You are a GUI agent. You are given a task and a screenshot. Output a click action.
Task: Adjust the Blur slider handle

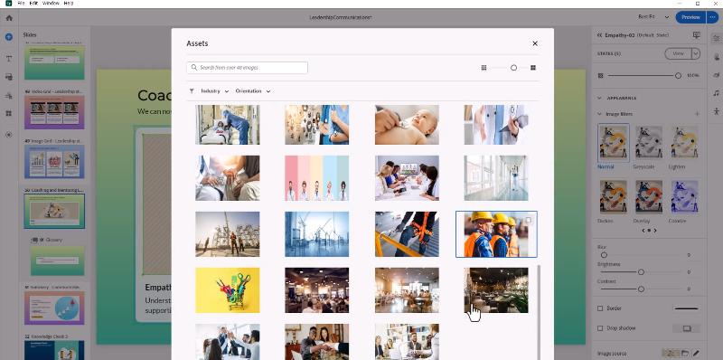pyautogui.click(x=604, y=255)
